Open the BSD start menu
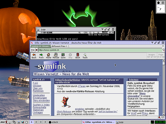This screenshot has height=124, width=166. point(3,122)
